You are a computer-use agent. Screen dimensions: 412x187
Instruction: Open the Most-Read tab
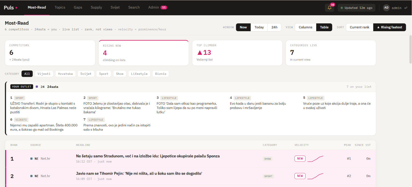click(x=37, y=8)
